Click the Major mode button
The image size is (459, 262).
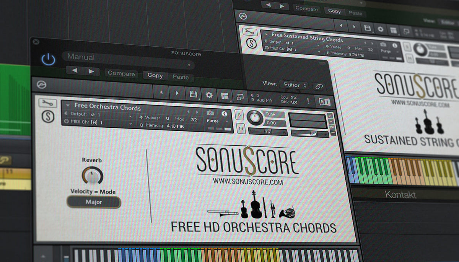(94, 202)
